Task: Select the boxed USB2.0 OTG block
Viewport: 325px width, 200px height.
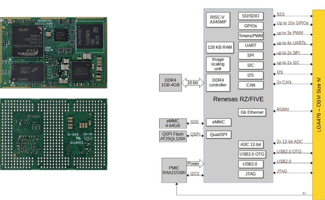Action: pyautogui.click(x=252, y=154)
